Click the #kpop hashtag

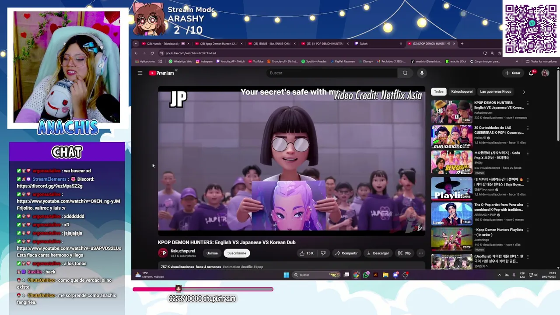click(259, 267)
